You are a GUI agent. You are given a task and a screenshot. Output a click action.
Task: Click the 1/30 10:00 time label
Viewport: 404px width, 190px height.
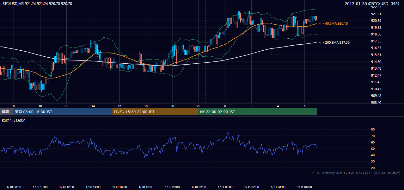click(x=40, y=187)
